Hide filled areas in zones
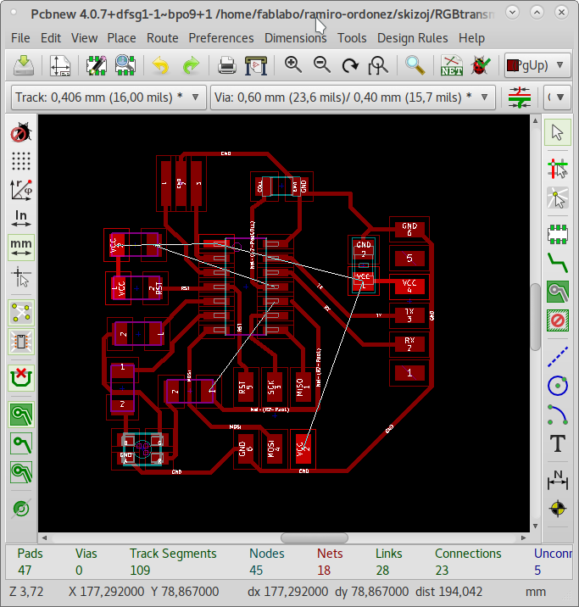Screen dimensions: 579x607 (21, 443)
